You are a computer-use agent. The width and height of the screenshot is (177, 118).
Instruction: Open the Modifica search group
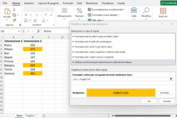pyautogui.click(x=146, y=14)
